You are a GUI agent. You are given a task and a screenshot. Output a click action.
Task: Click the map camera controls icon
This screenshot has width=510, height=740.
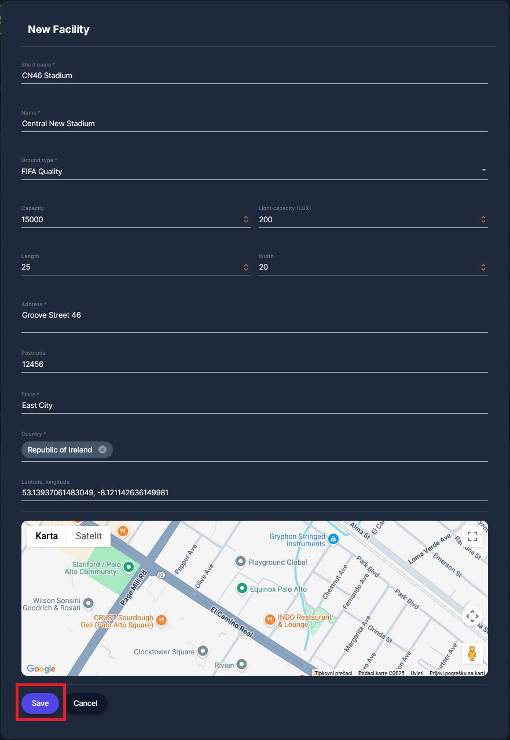[x=472, y=616]
